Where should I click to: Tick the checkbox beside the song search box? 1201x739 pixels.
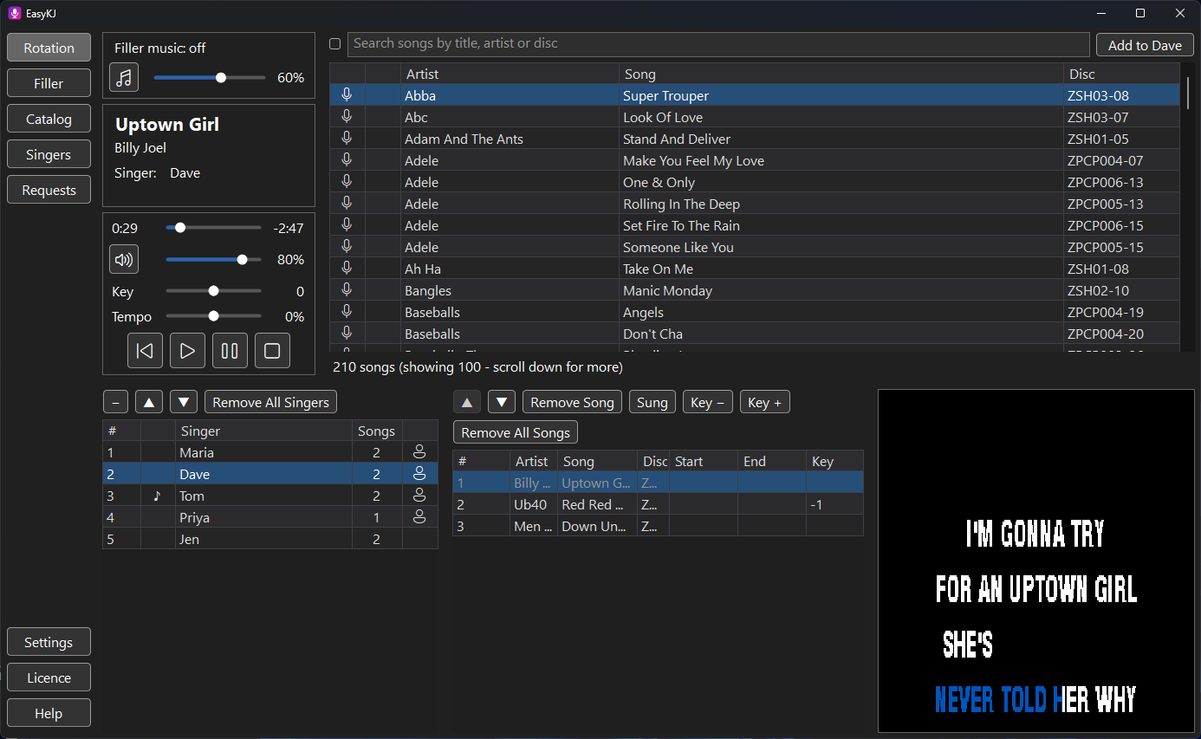point(335,44)
